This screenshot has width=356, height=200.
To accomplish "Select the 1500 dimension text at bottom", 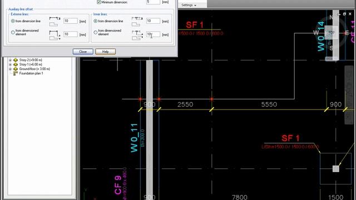I will (335, 197).
